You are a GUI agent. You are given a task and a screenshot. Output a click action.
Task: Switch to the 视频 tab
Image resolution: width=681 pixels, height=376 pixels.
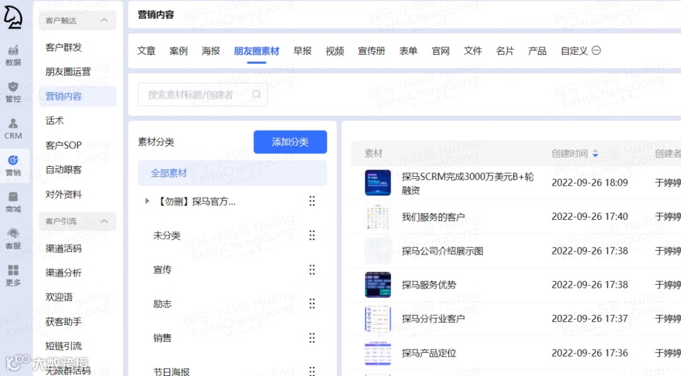(335, 51)
